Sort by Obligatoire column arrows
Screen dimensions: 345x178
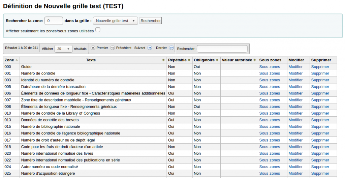[x=217, y=60]
